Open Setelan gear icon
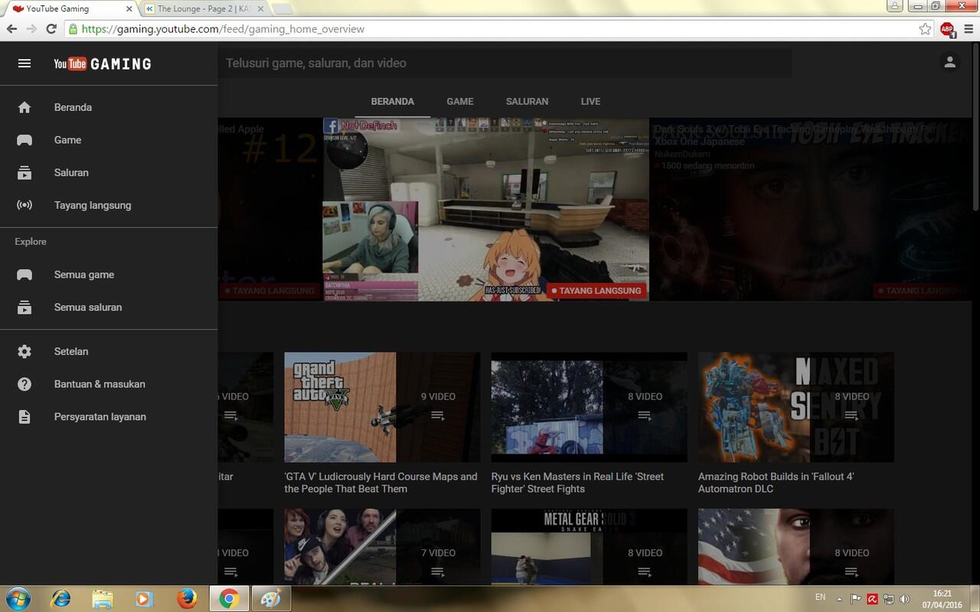Screen dimensions: 980x612 click(x=24, y=352)
